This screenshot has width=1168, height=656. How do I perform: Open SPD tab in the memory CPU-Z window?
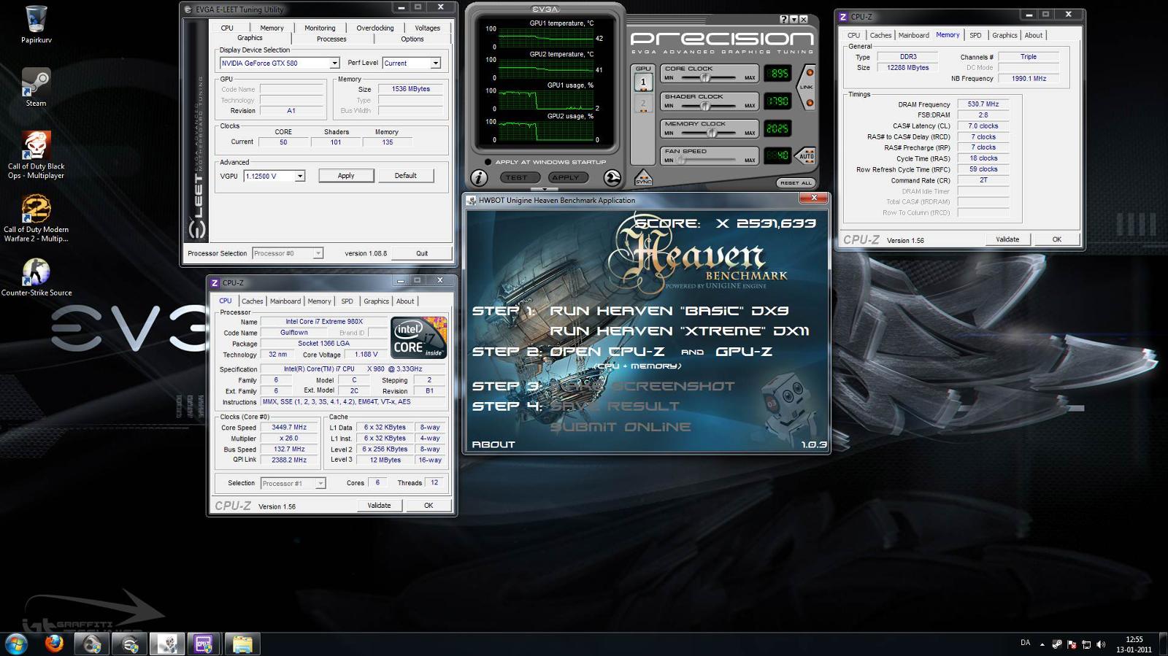(975, 35)
